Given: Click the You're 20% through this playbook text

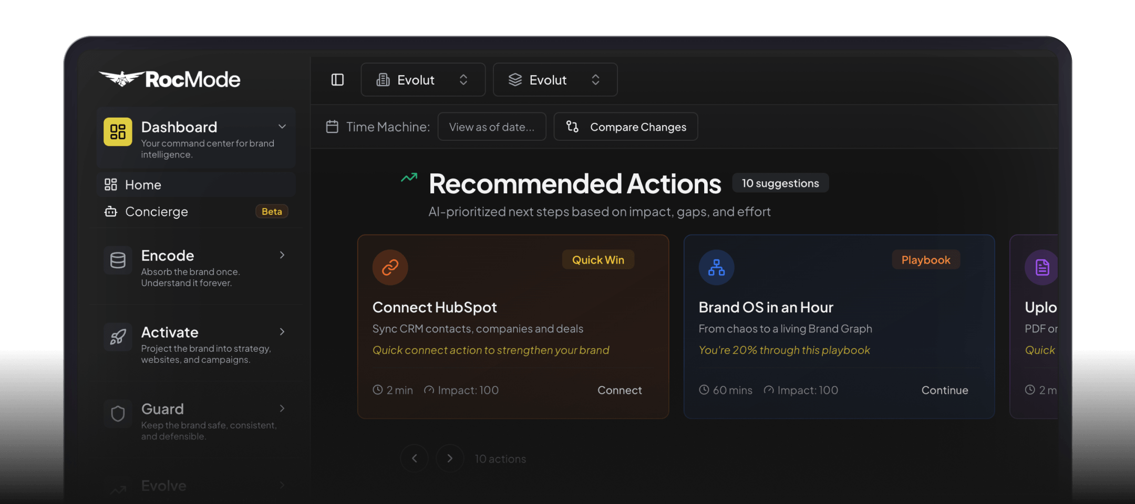Looking at the screenshot, I should pos(784,350).
